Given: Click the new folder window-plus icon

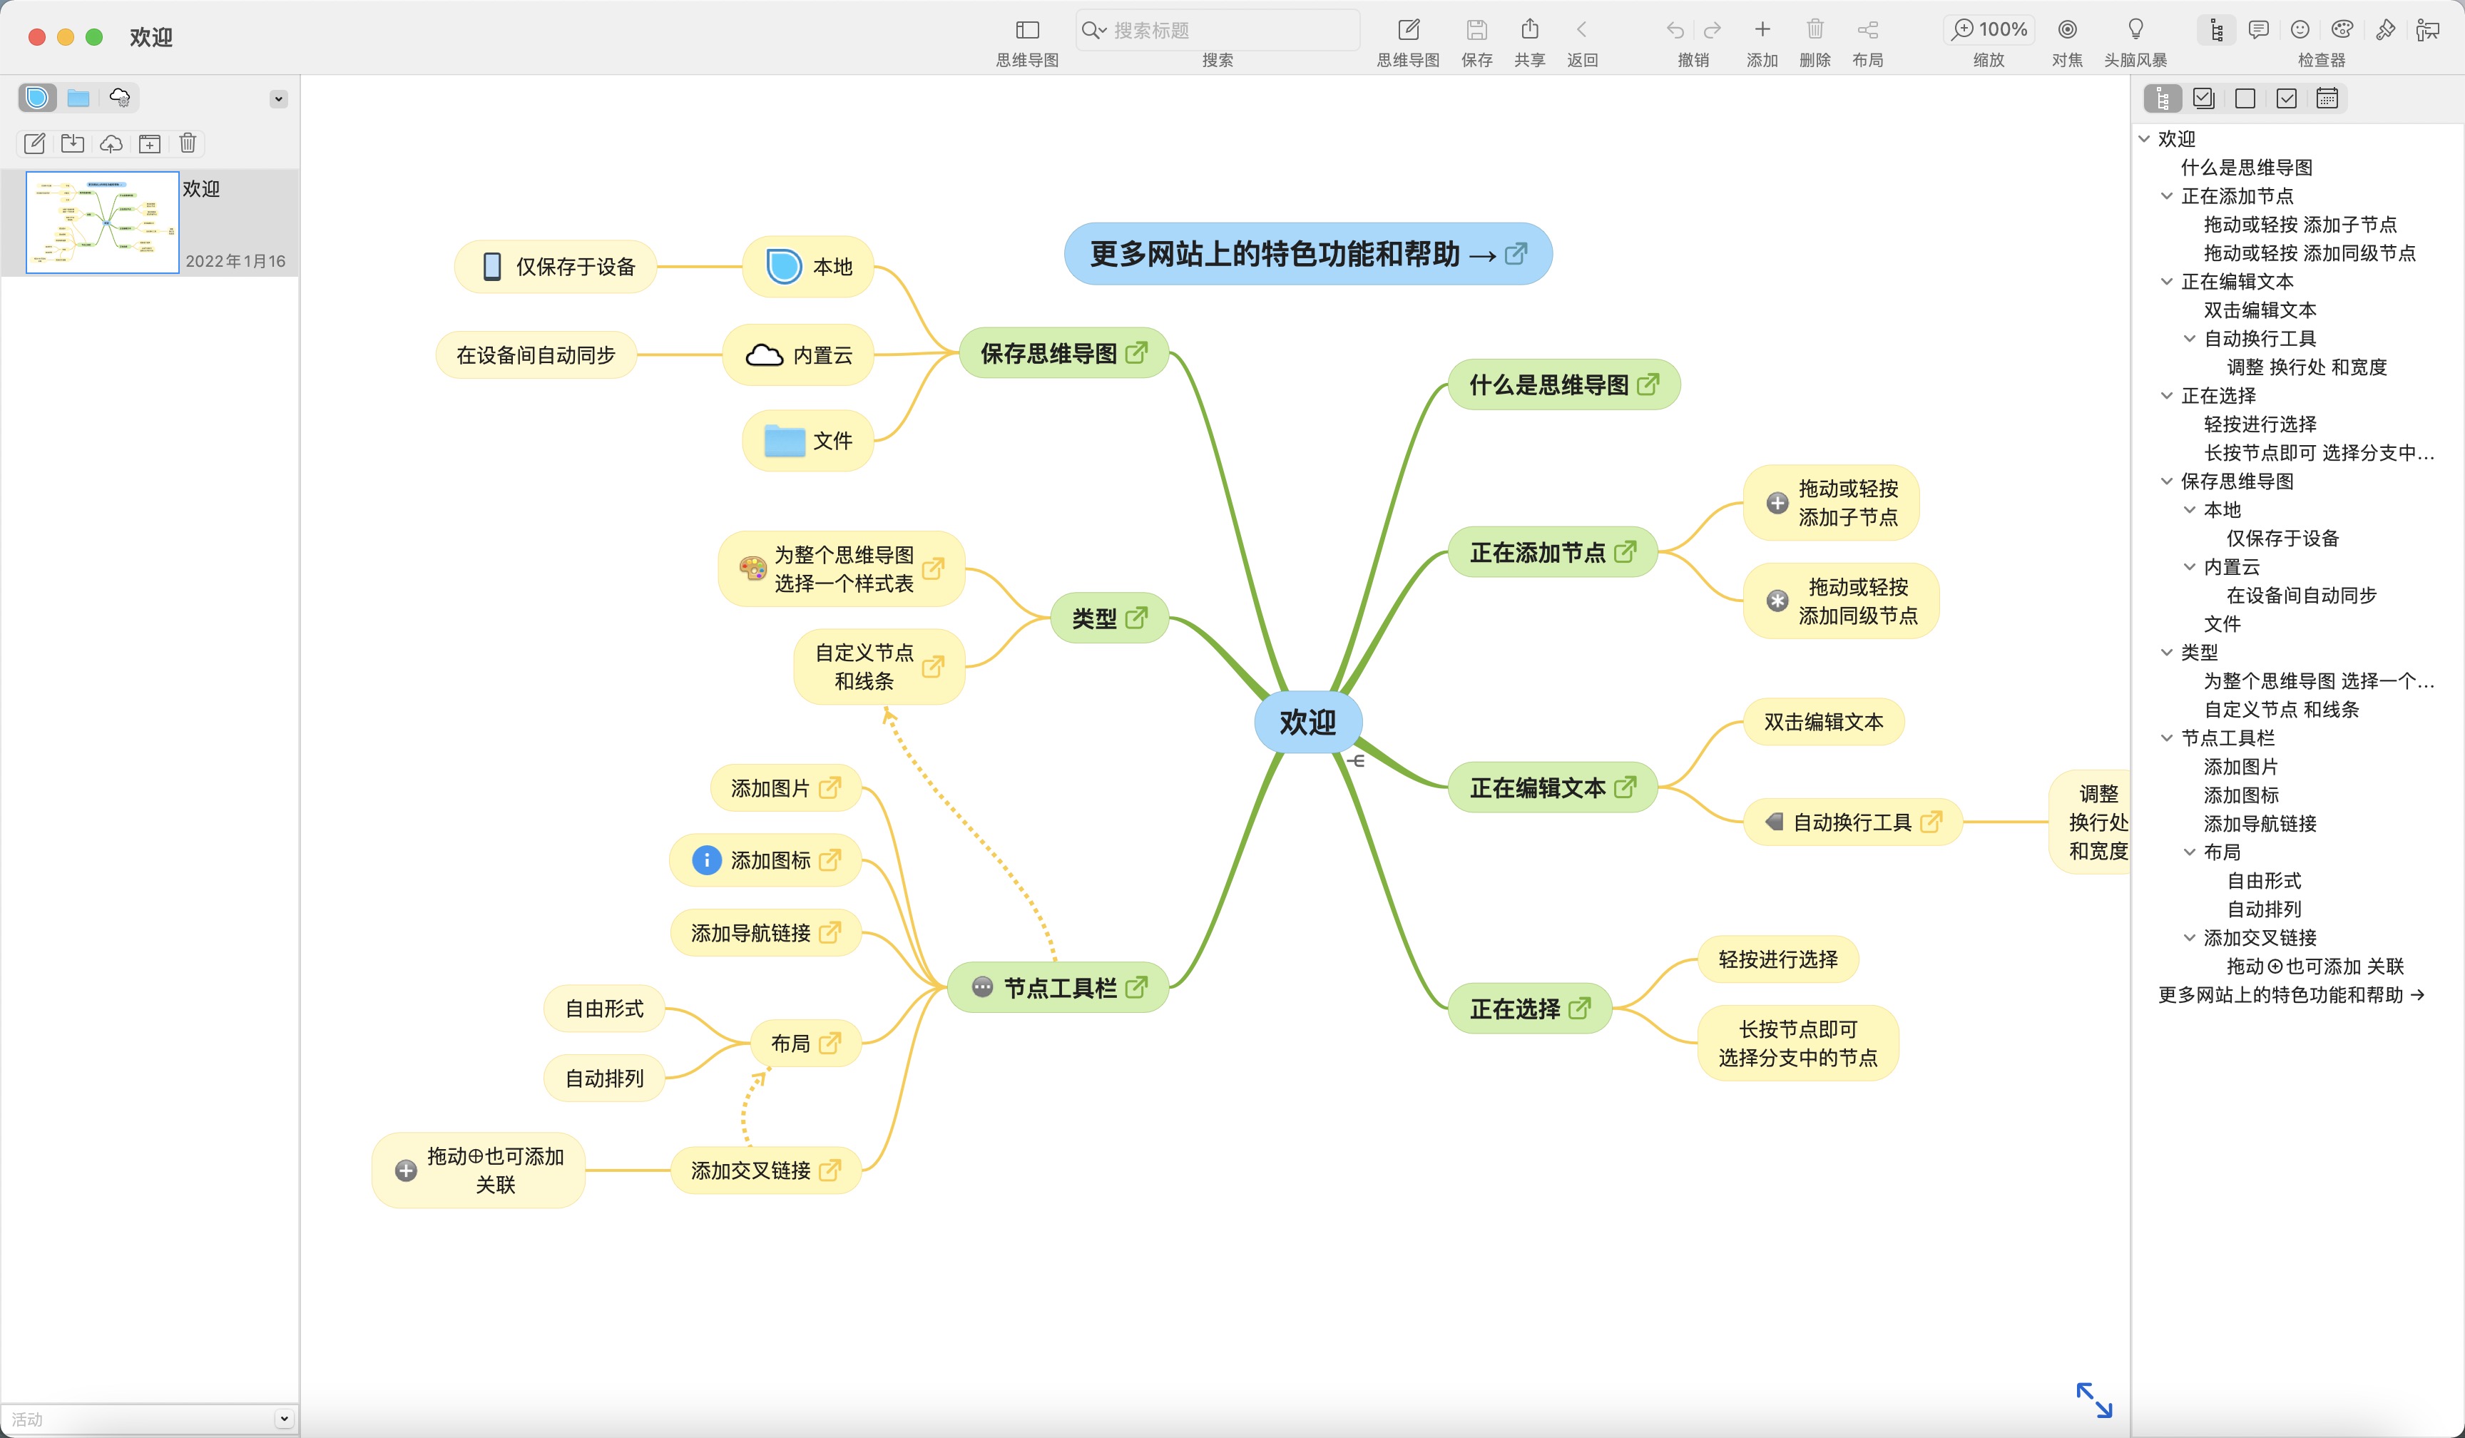Looking at the screenshot, I should pyautogui.click(x=150, y=144).
